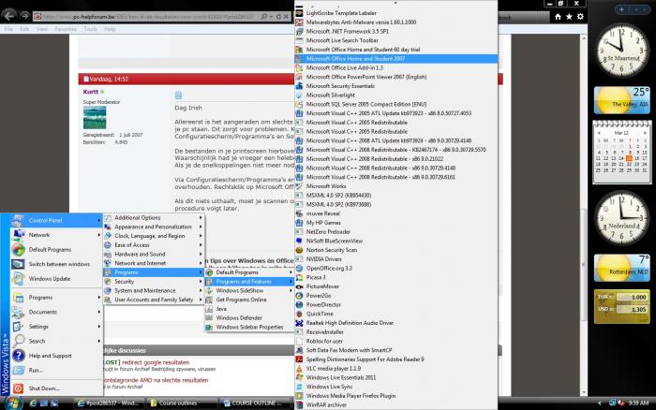This screenshot has height=410, width=656.
Task: Switch to the COURSE OUTLINE document taskbar button
Action: [x=256, y=403]
